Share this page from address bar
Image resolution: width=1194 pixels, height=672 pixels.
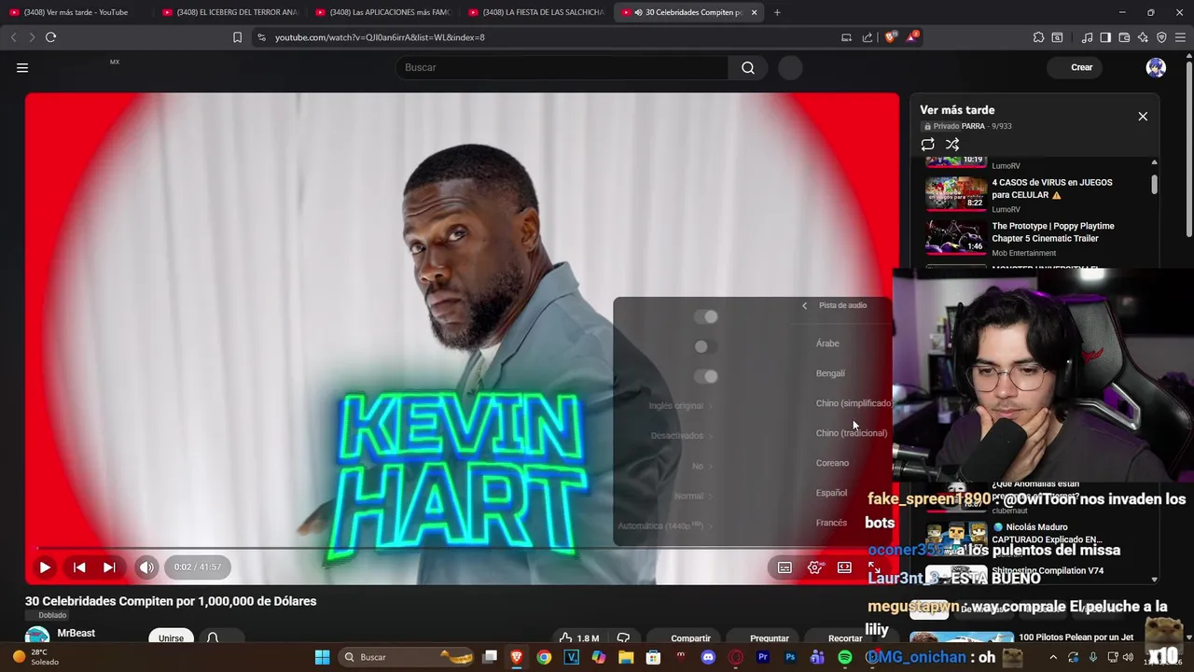pos(868,37)
